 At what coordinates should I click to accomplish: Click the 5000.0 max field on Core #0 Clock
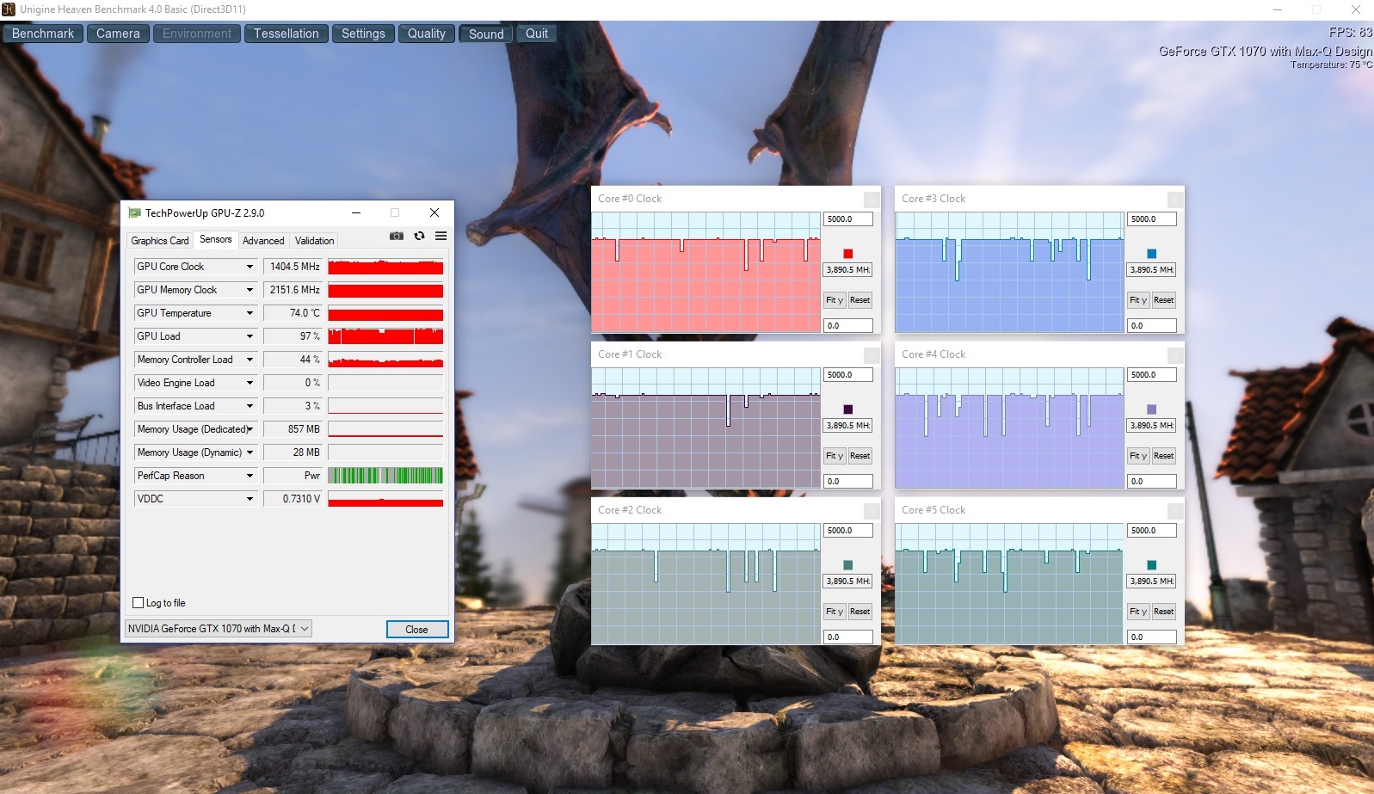848,219
